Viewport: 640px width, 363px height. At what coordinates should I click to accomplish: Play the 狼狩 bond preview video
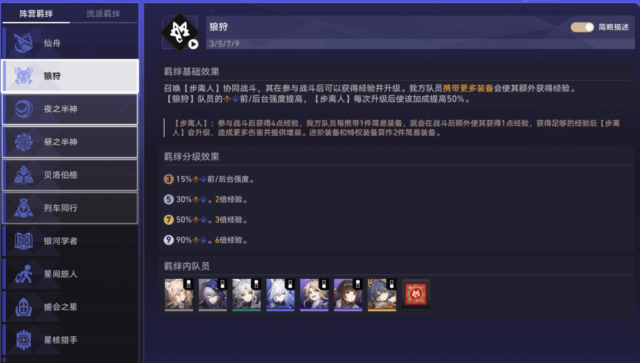[193, 44]
